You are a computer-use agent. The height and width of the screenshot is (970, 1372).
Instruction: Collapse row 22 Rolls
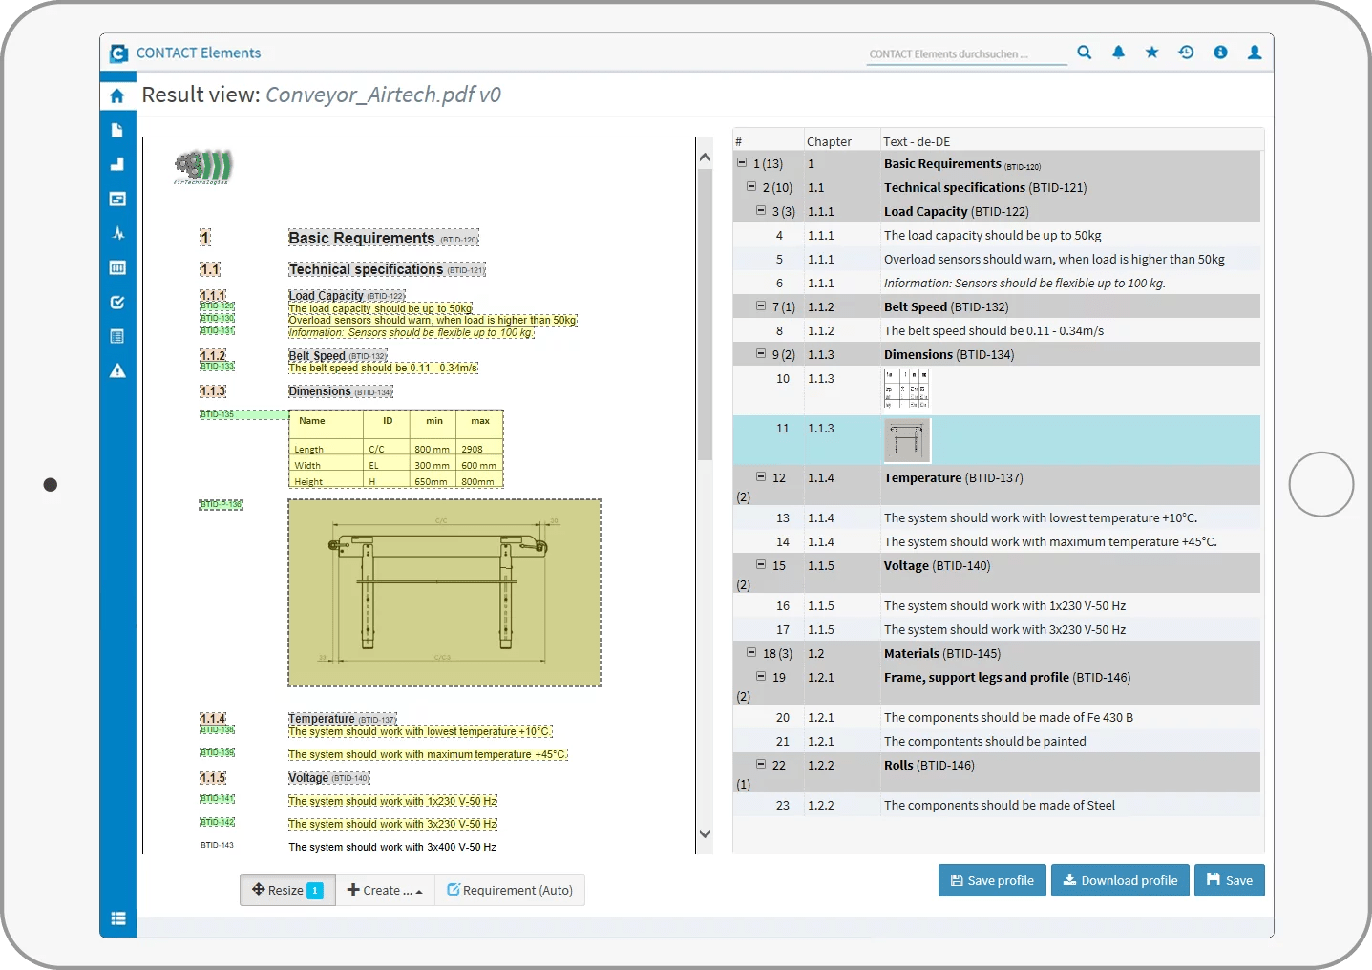(761, 764)
